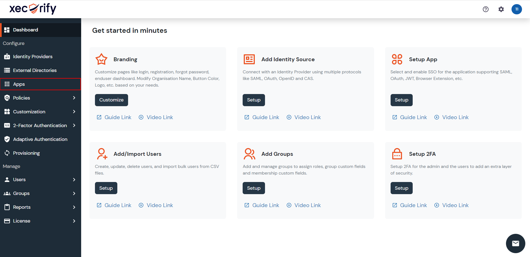
Task: Open the Branding Guide Link
Action: coord(114,117)
